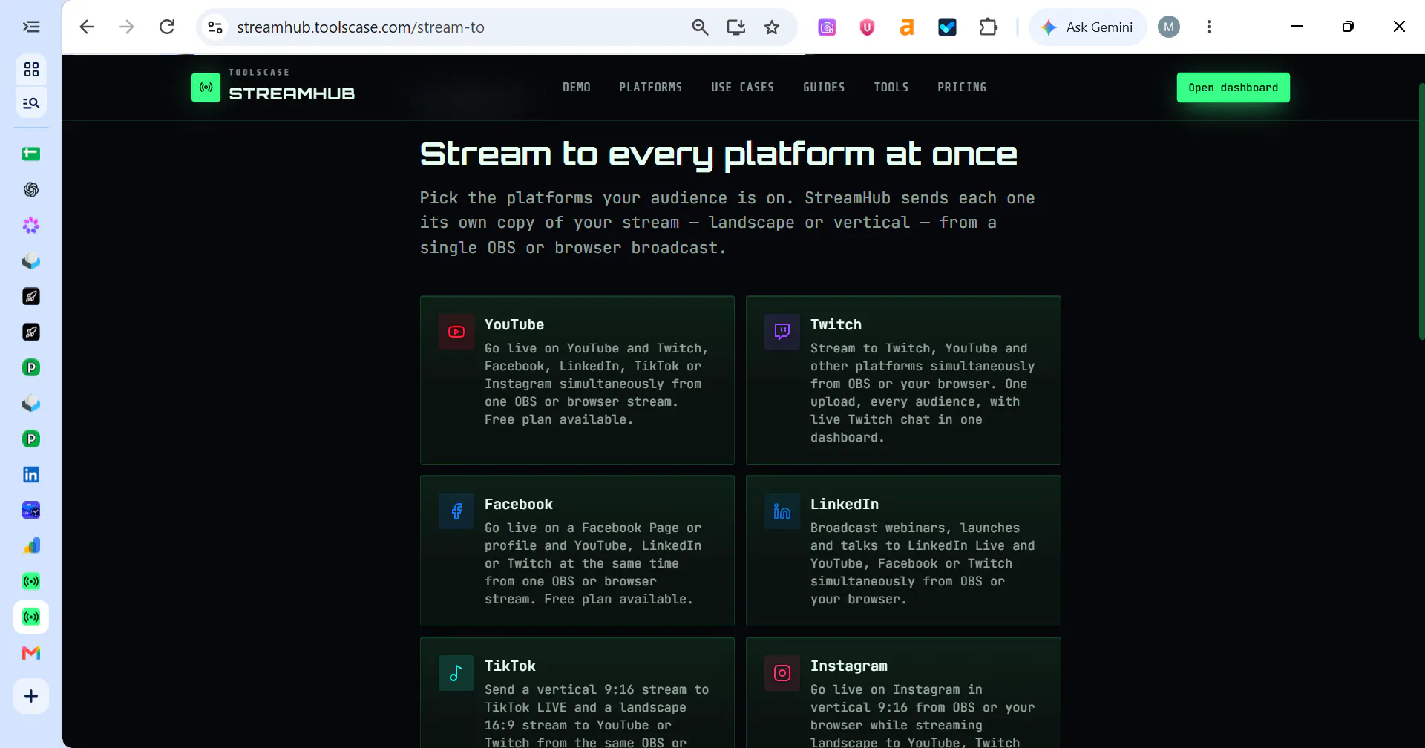Screen dimensions: 1425x748
Task: Open the YouTube platform card title
Action: click(x=514, y=325)
